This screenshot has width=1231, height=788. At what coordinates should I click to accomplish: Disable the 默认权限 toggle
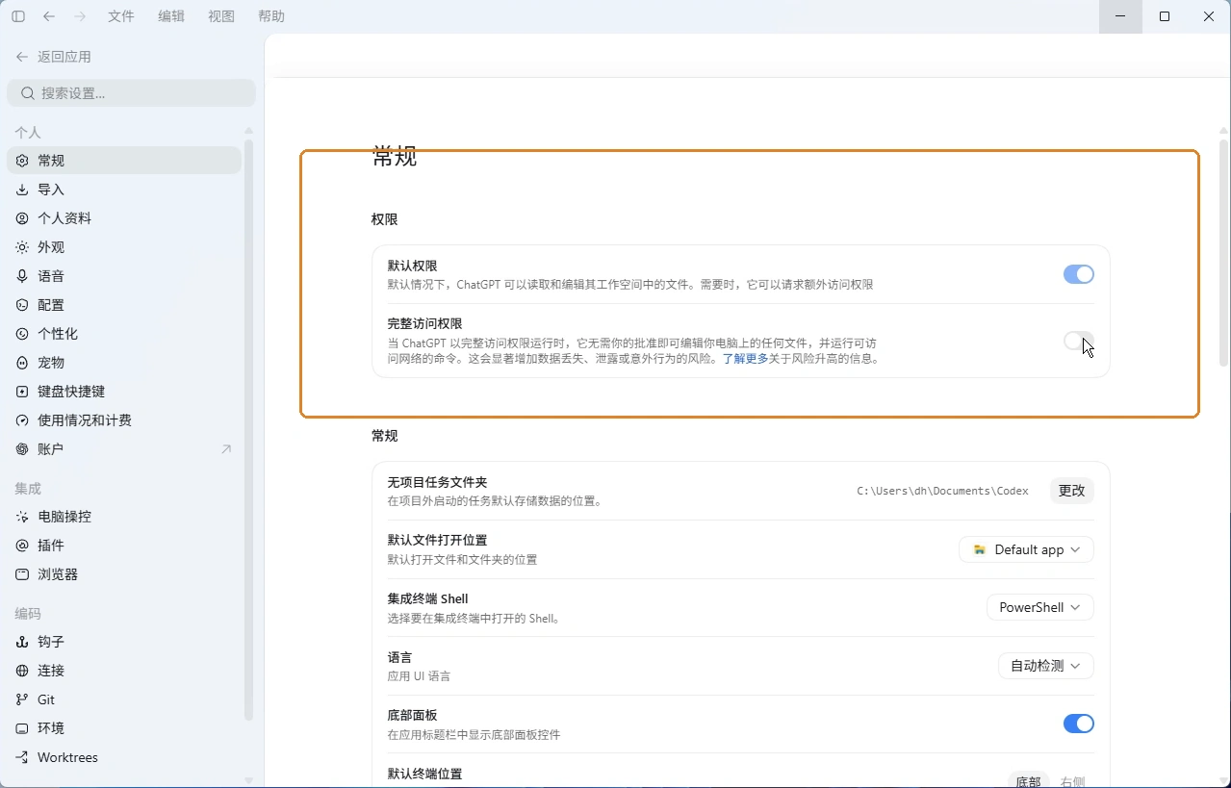pyautogui.click(x=1078, y=274)
